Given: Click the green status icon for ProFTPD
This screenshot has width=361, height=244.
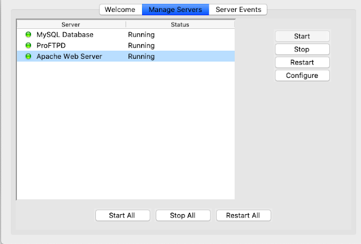Looking at the screenshot, I should pyautogui.click(x=28, y=45).
